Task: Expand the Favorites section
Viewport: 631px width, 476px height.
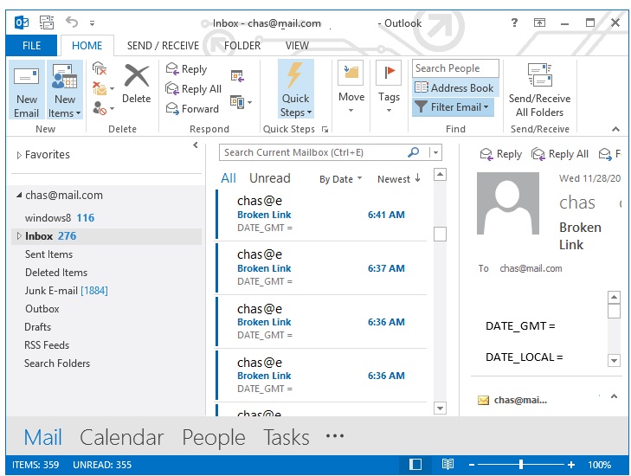Action: click(18, 155)
